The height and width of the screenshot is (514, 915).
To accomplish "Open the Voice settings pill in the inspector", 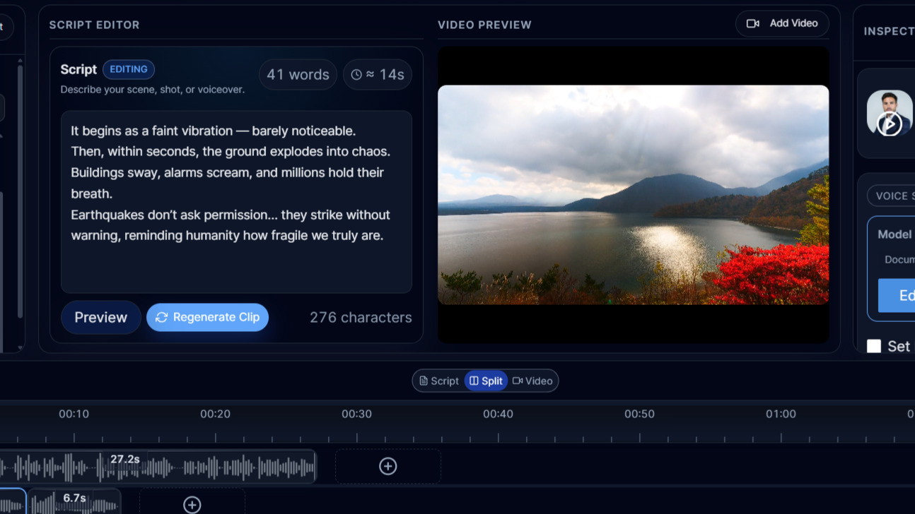I will (892, 196).
